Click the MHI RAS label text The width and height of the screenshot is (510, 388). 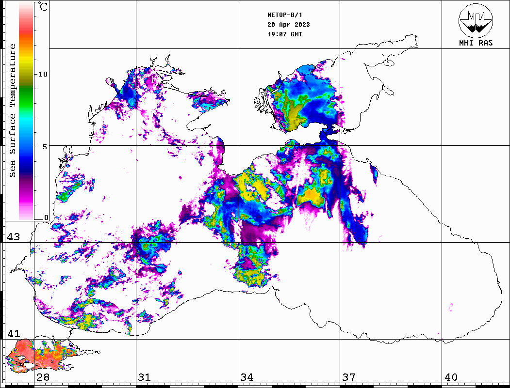point(476,43)
